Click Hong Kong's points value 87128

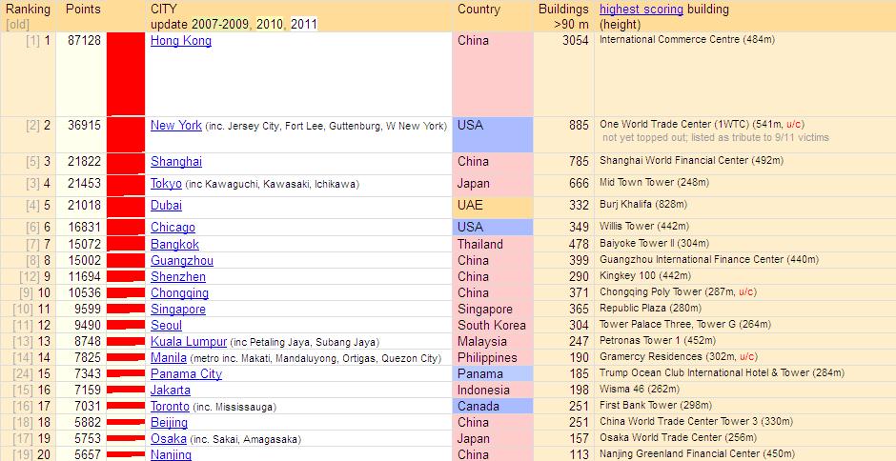coord(84,41)
